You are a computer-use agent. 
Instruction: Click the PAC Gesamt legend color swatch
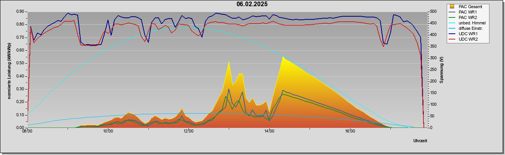pyautogui.click(x=452, y=7)
